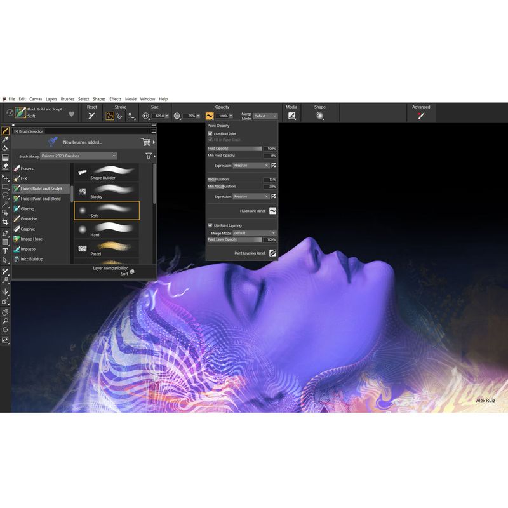508x508 pixels.
Task: Select the Shape Builder brush variant
Action: click(x=107, y=173)
